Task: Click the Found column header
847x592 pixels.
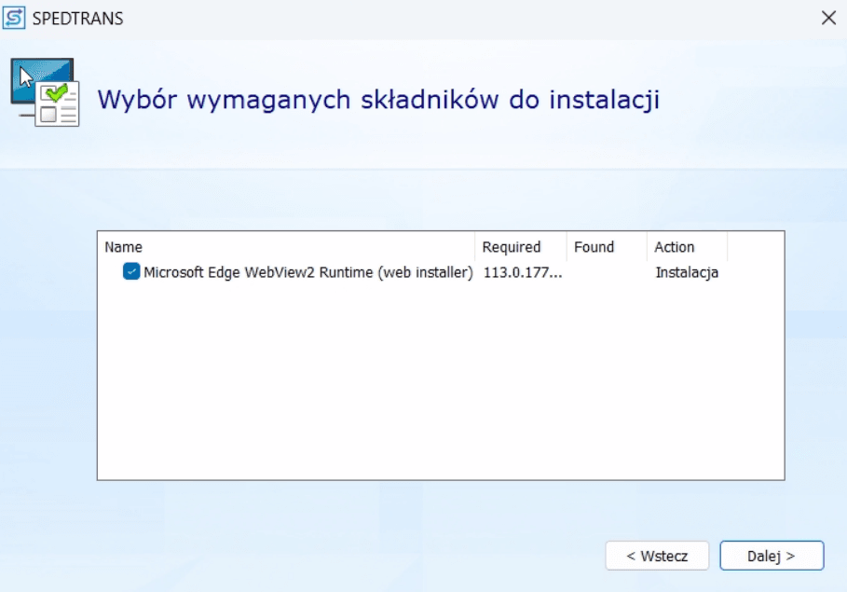Action: tap(594, 247)
